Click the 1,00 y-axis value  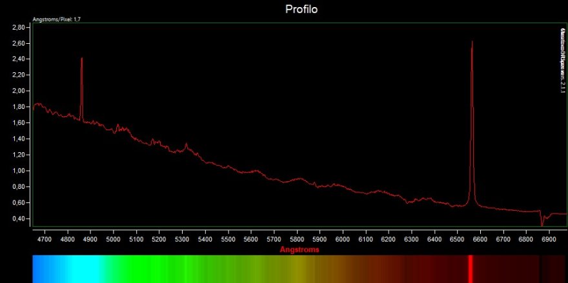click(18, 171)
